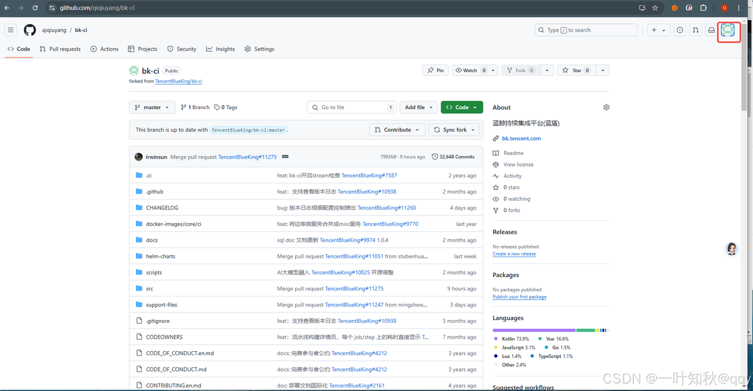Open the pull requests icon in header

(x=695, y=30)
